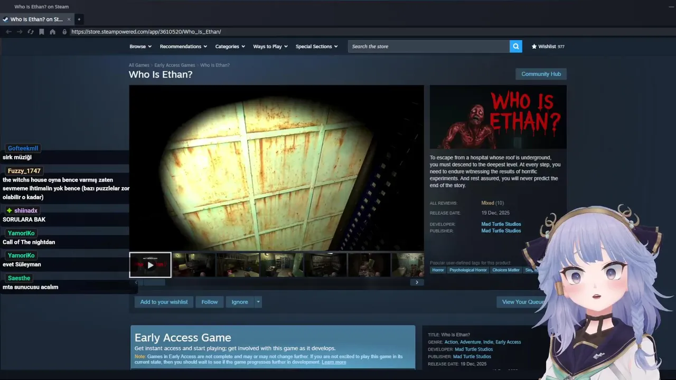Reload the page with the refresh icon
Viewport: 676px width, 380px height.
click(x=31, y=32)
